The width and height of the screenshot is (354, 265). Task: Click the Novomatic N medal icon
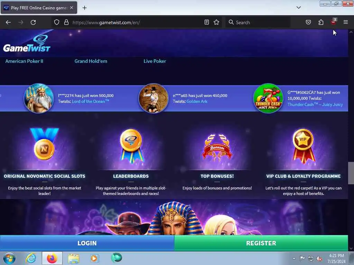click(x=44, y=144)
